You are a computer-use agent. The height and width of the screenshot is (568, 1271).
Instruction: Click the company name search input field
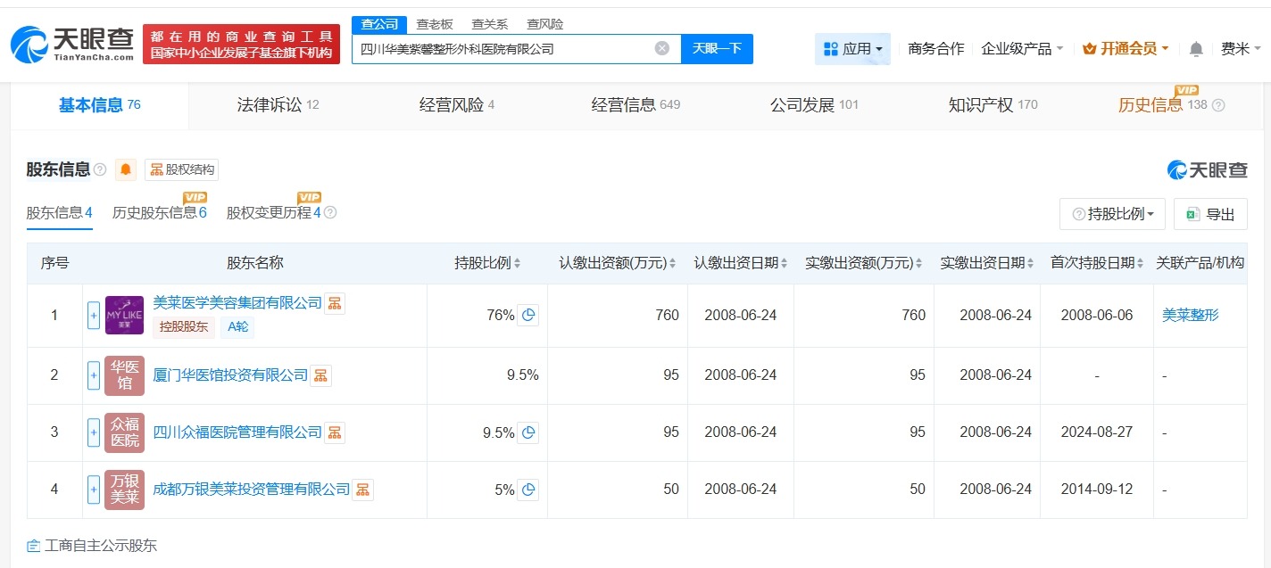[x=504, y=49]
